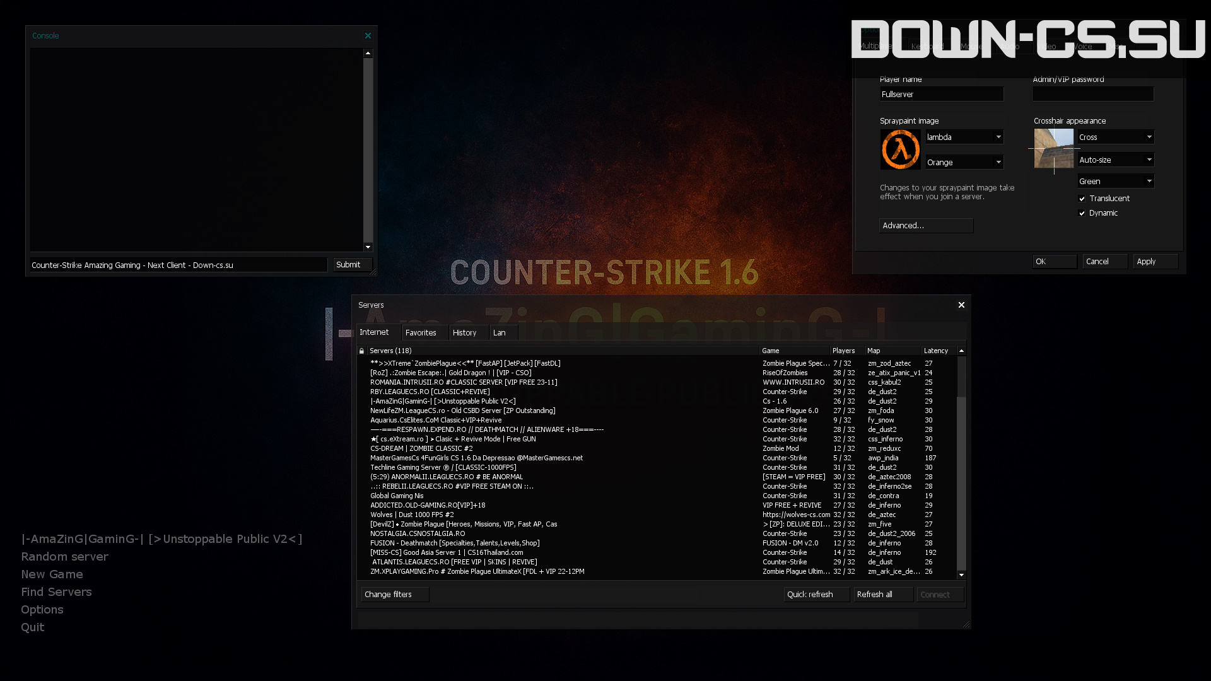Switch to the Favorites tab
1211x681 pixels.
tap(425, 332)
